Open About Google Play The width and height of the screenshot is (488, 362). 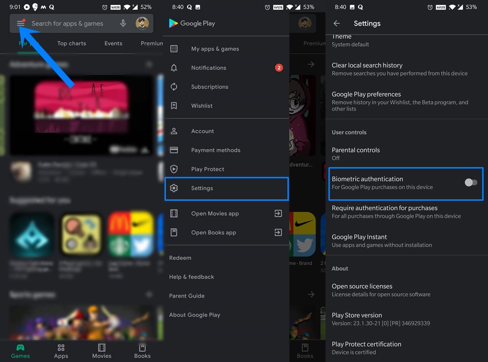coord(195,315)
